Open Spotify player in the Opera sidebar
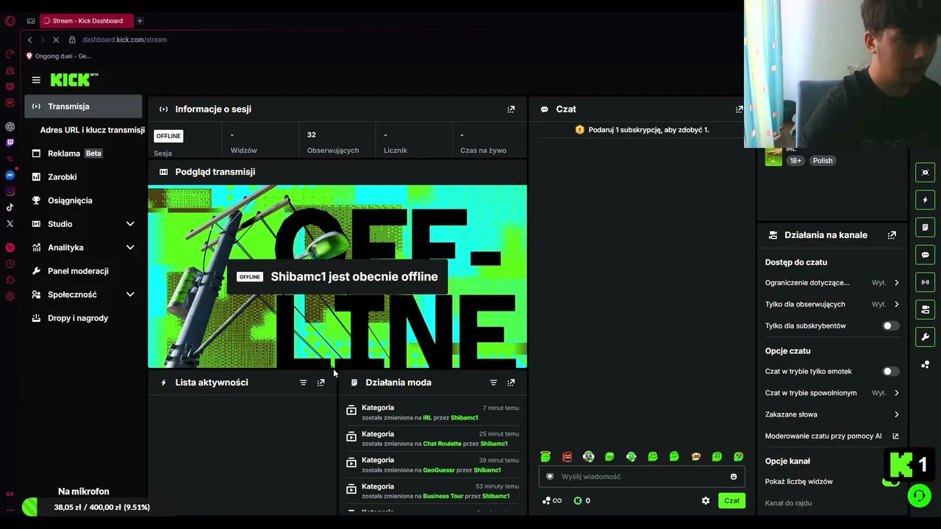The image size is (941, 529). [10, 248]
